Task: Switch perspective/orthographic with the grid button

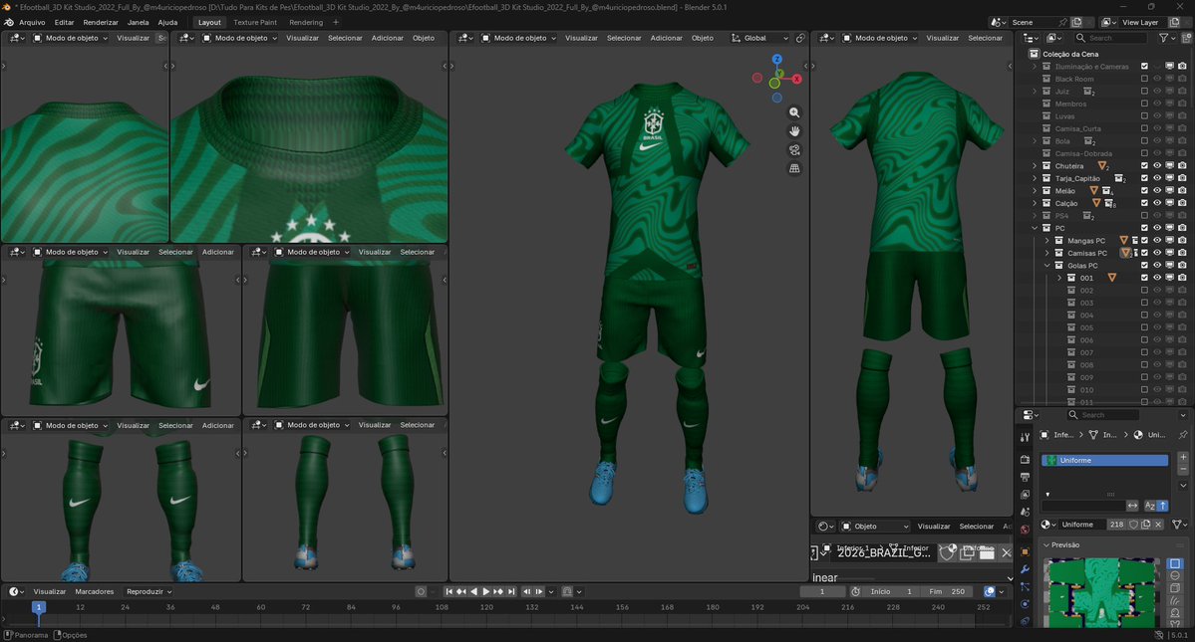Action: 794,169
